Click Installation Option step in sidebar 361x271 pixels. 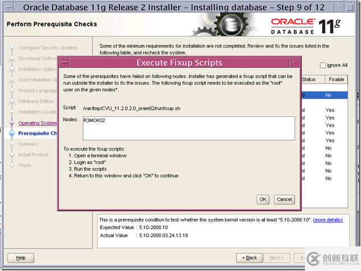[38, 69]
